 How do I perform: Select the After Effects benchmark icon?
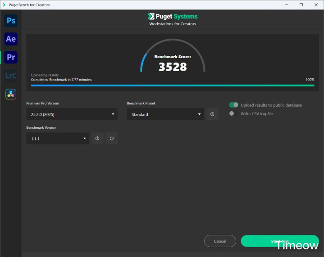click(11, 39)
